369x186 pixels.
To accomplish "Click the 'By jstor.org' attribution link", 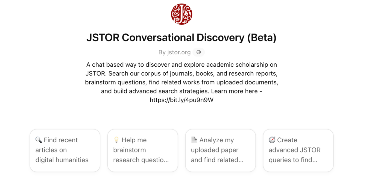I will 174,52.
